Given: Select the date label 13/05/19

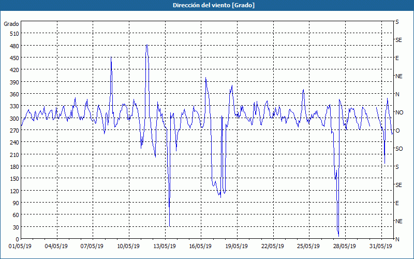Looking at the screenshot, I should 165,247.
